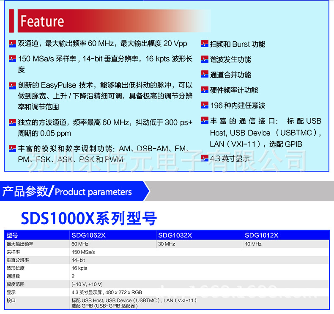Click the channel count value 2
334x314 pixels.
click(73, 276)
